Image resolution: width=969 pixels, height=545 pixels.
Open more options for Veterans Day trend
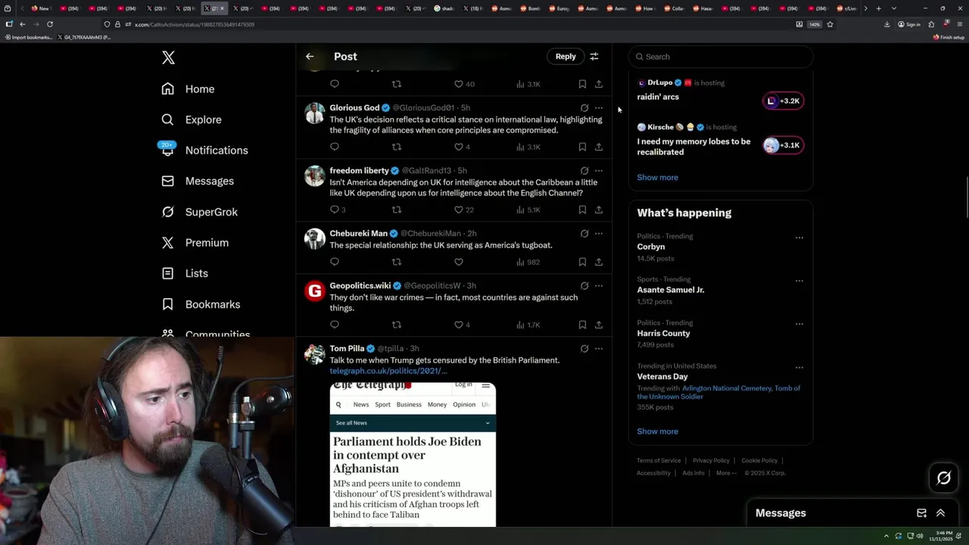(799, 367)
